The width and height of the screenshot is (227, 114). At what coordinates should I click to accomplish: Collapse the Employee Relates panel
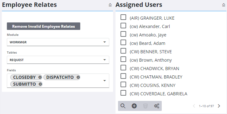click(x=110, y=5)
